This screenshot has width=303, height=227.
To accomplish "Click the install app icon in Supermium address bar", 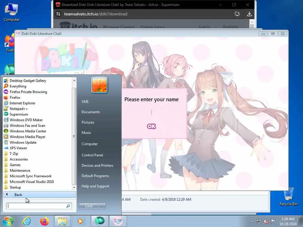I will click(237, 14).
